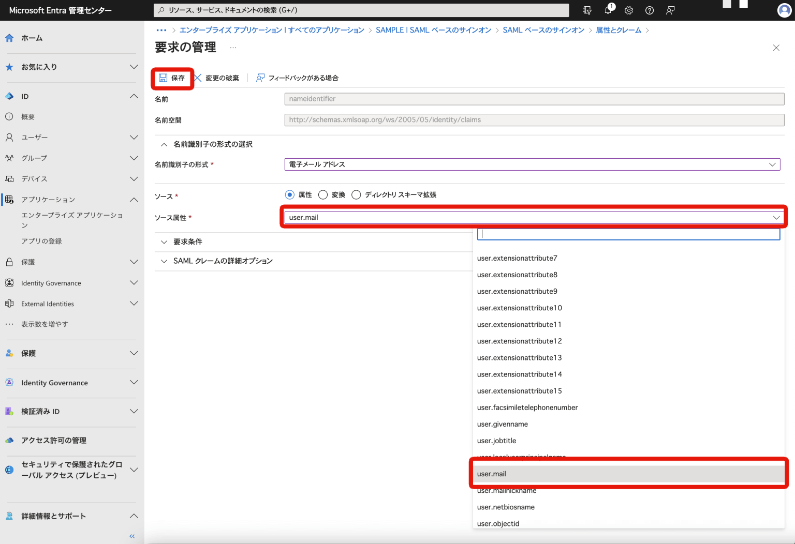795x544 pixels.
Task: Select user.netbiosname option
Action: pyautogui.click(x=628, y=507)
